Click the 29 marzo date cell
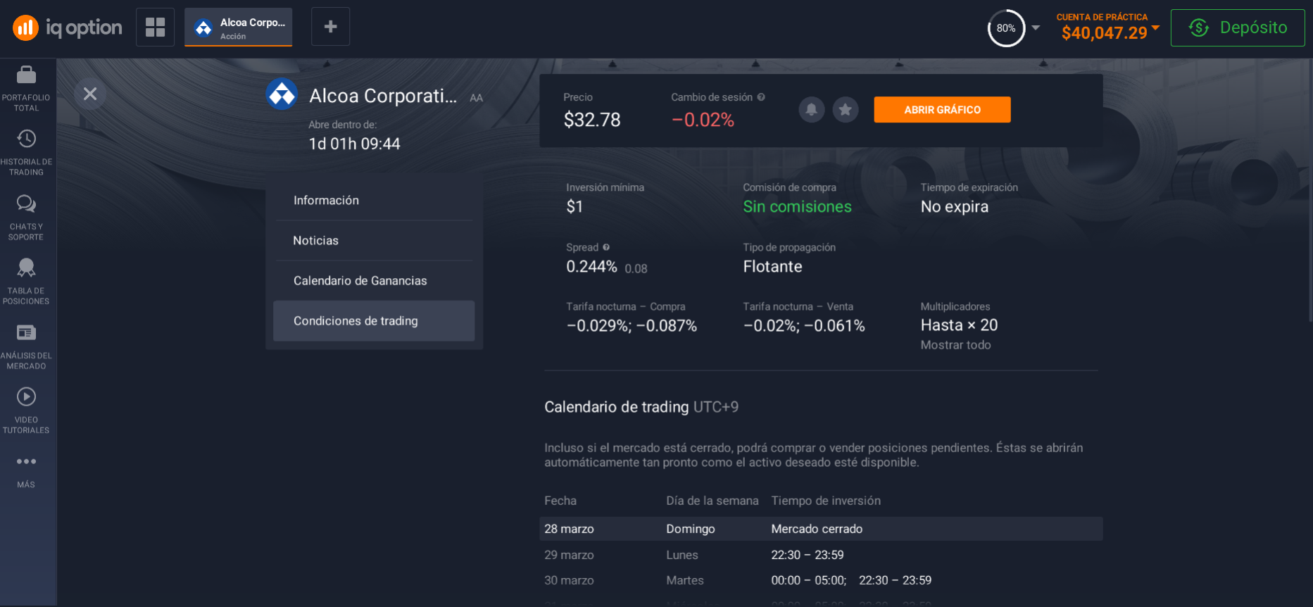The height and width of the screenshot is (607, 1313). pos(569,555)
